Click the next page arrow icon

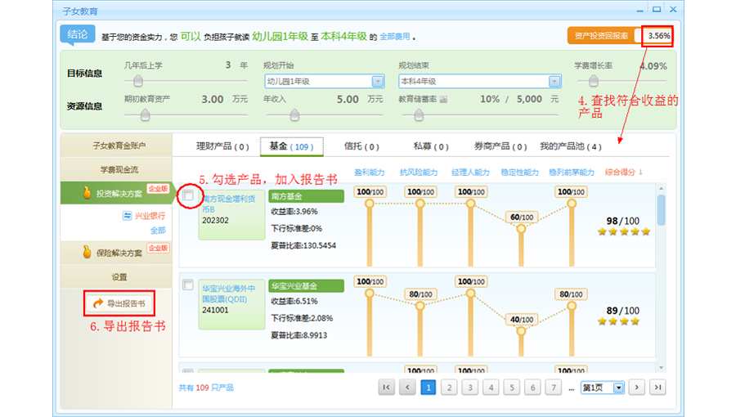(637, 387)
